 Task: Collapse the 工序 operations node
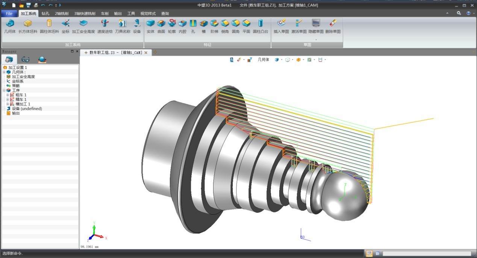coord(4,90)
